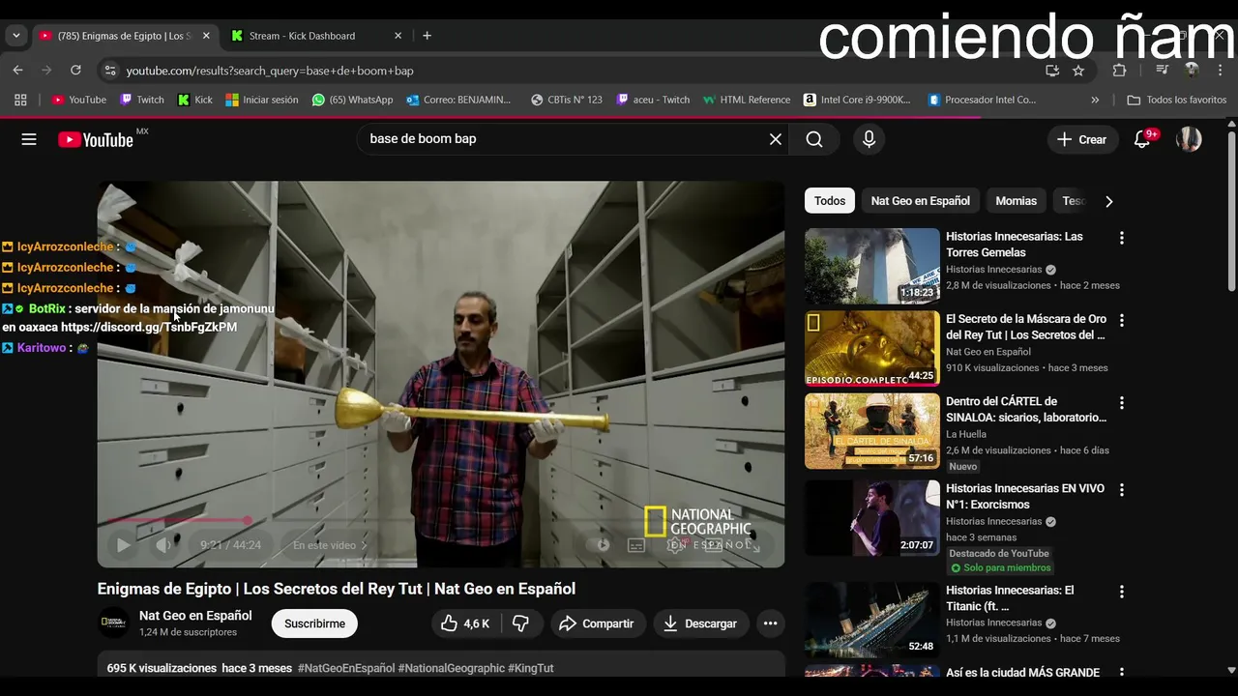The height and width of the screenshot is (696, 1238).
Task: Seek on the red video progress bar
Action: pyautogui.click(x=440, y=520)
